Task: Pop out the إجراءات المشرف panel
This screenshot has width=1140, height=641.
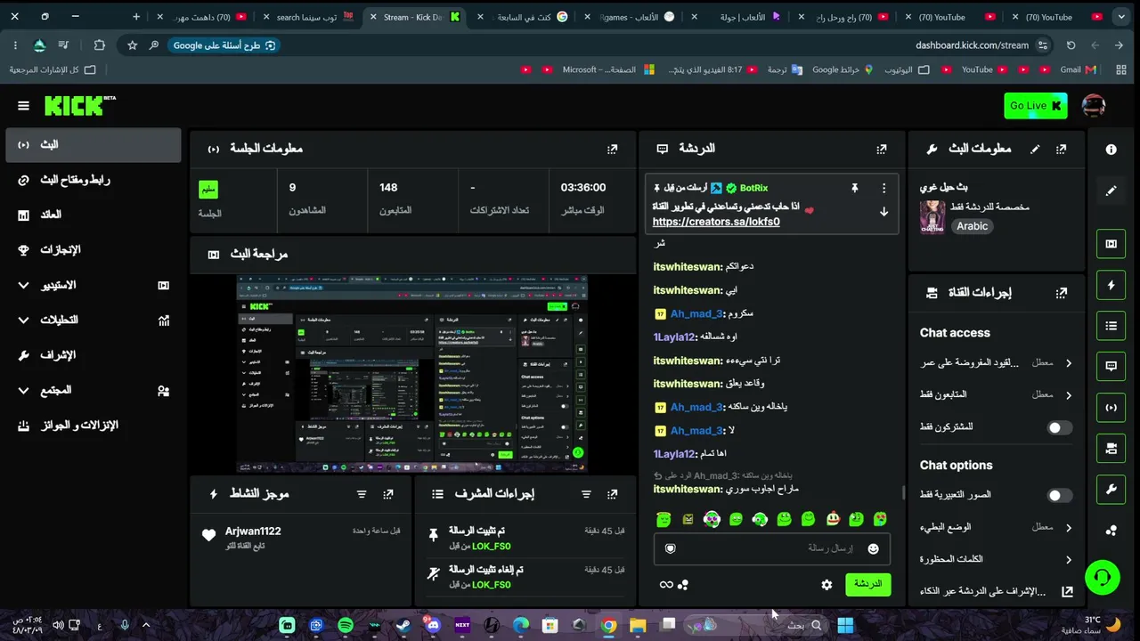Action: [612, 494]
